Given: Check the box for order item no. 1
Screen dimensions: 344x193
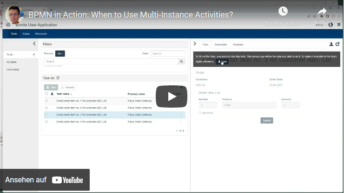Looking at the screenshot, I should pyautogui.click(x=46, y=100).
